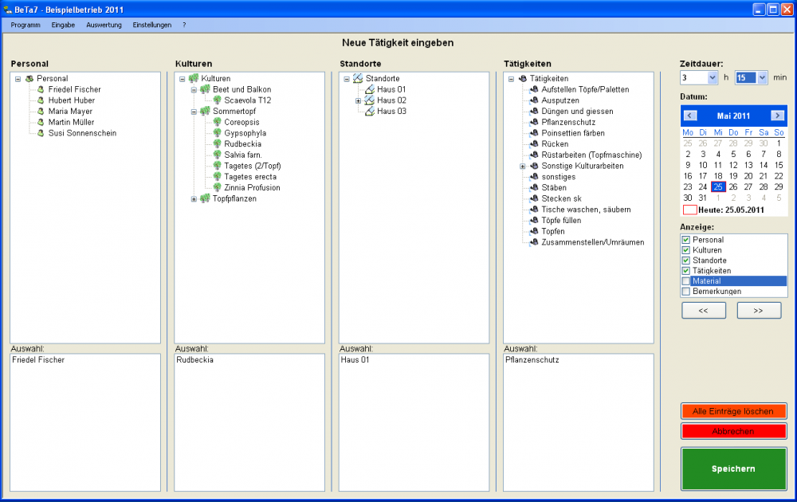
Task: Click the plant icon next to Gypsophyla
Action: click(217, 133)
